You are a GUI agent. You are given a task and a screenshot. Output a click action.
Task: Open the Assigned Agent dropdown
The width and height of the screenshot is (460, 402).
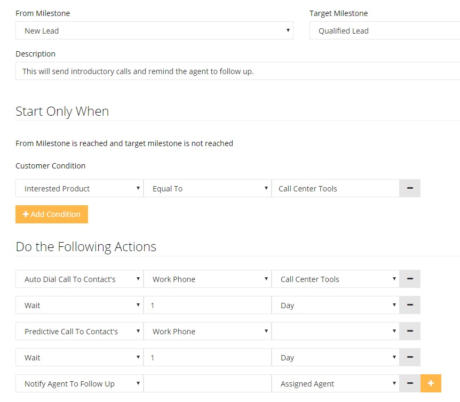click(336, 383)
